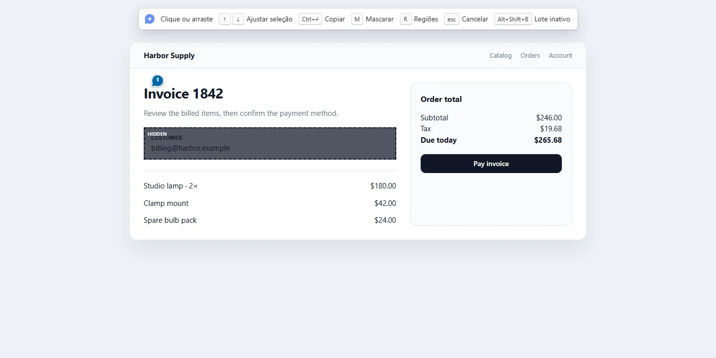Click the Order total heading
The image size is (716, 358).
441,99
